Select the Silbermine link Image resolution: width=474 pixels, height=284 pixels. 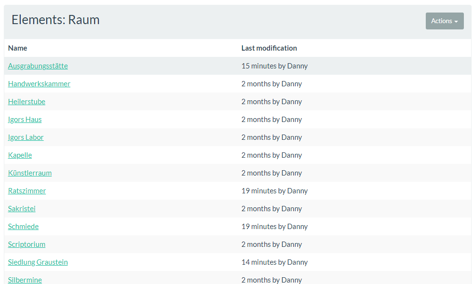pyautogui.click(x=25, y=280)
